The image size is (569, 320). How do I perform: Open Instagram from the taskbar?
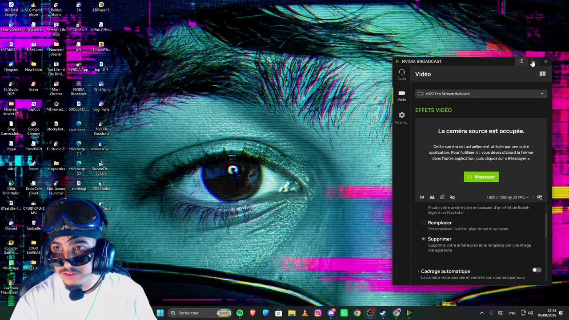click(318, 313)
